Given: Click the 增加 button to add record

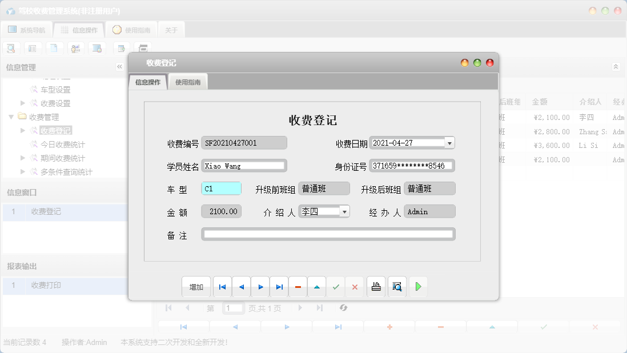Looking at the screenshot, I should tap(196, 287).
